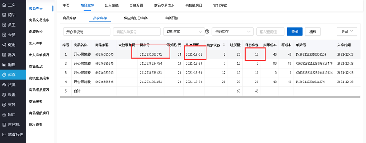The height and width of the screenshot is (143, 366).
Task: Click document number IN2021122310352169
Action: [311, 54]
